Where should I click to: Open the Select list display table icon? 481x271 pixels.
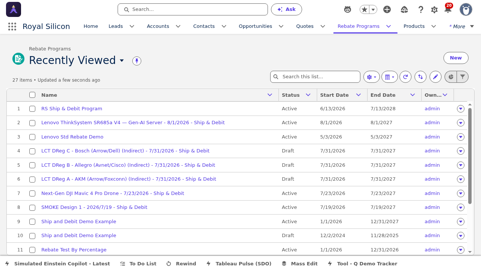click(390, 77)
